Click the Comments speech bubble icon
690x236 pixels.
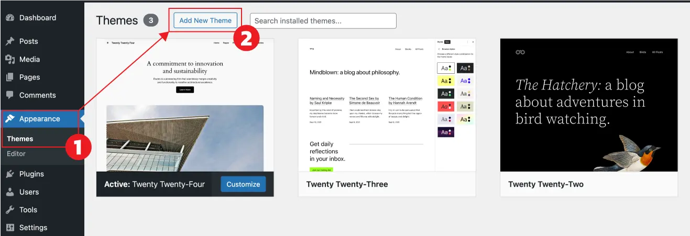pyautogui.click(x=9, y=95)
